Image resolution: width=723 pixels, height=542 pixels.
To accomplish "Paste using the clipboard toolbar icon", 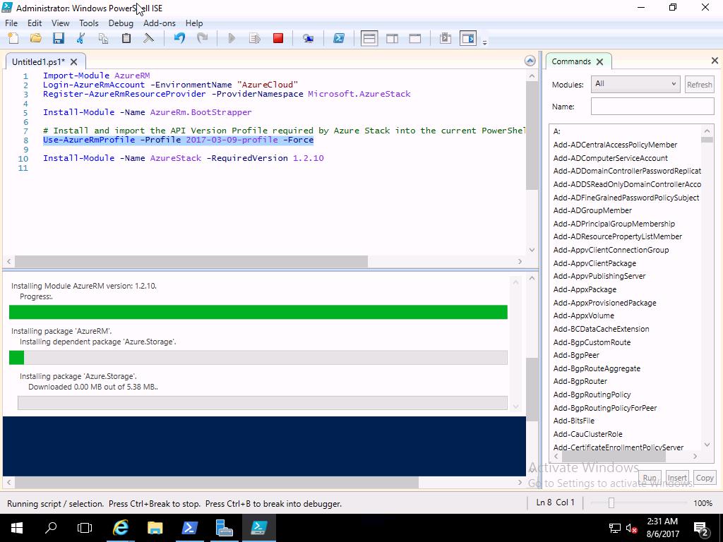I will (126, 38).
